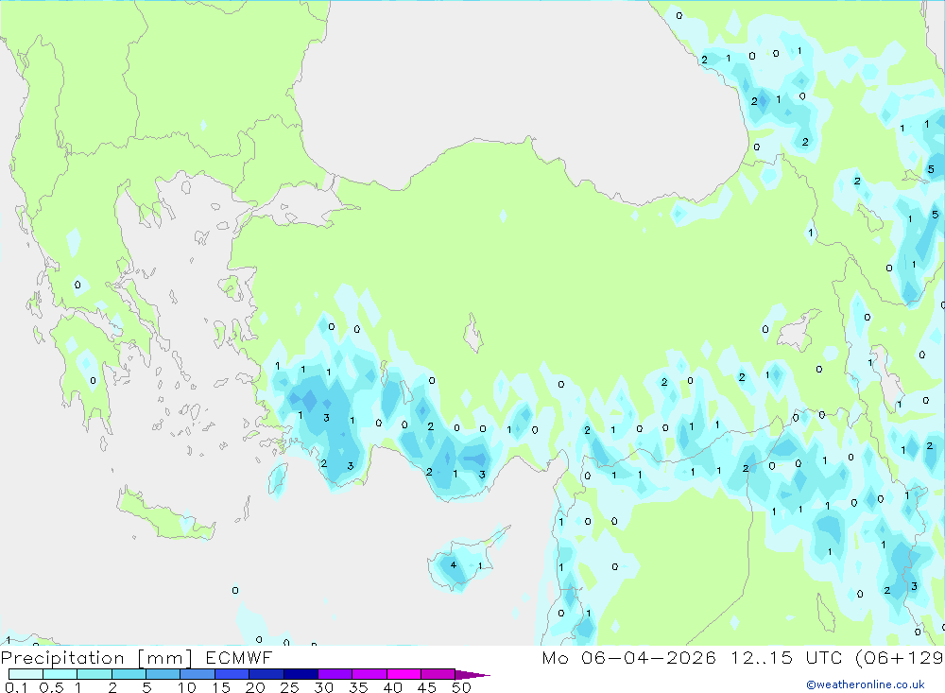945x693 pixels.
Task: Open the weatheronline.co.uk copyright link
Action: (866, 684)
